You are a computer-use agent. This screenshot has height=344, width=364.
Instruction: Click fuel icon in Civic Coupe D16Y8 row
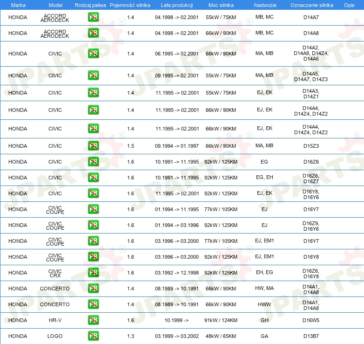93,256
